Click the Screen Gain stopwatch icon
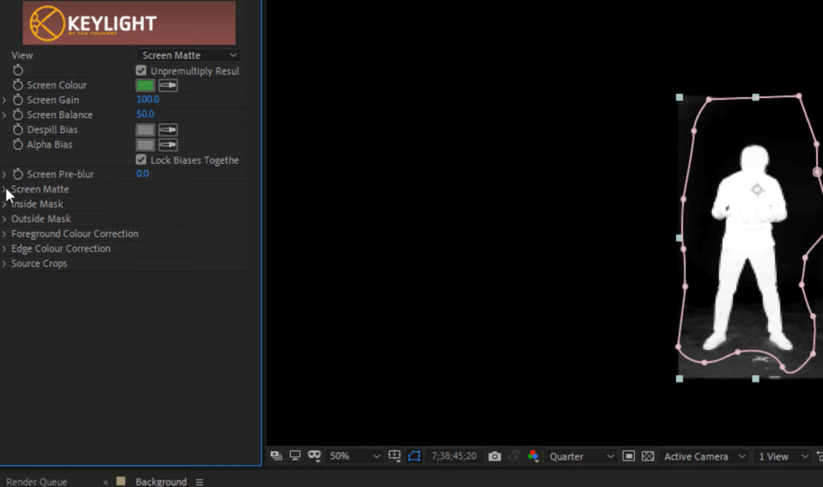Screen dimensions: 823x487 point(18,99)
